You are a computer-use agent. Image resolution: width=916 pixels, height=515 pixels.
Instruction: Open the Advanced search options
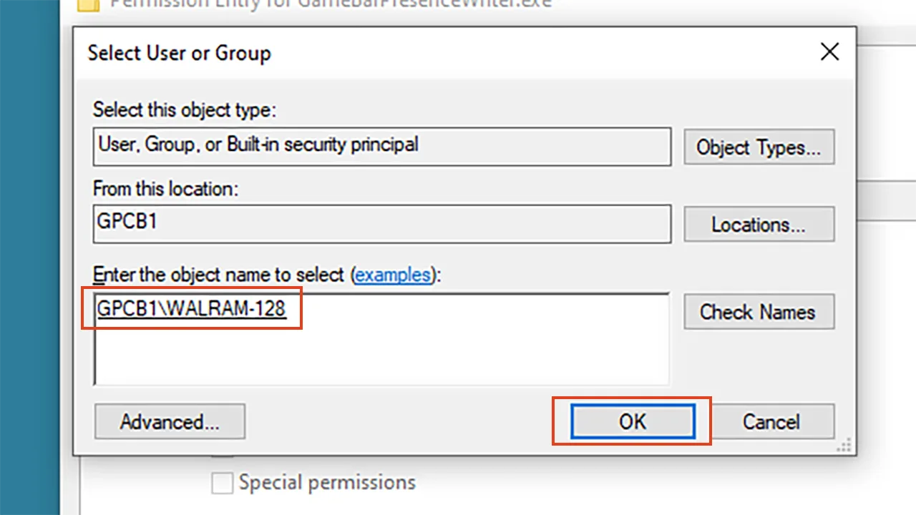coord(170,421)
